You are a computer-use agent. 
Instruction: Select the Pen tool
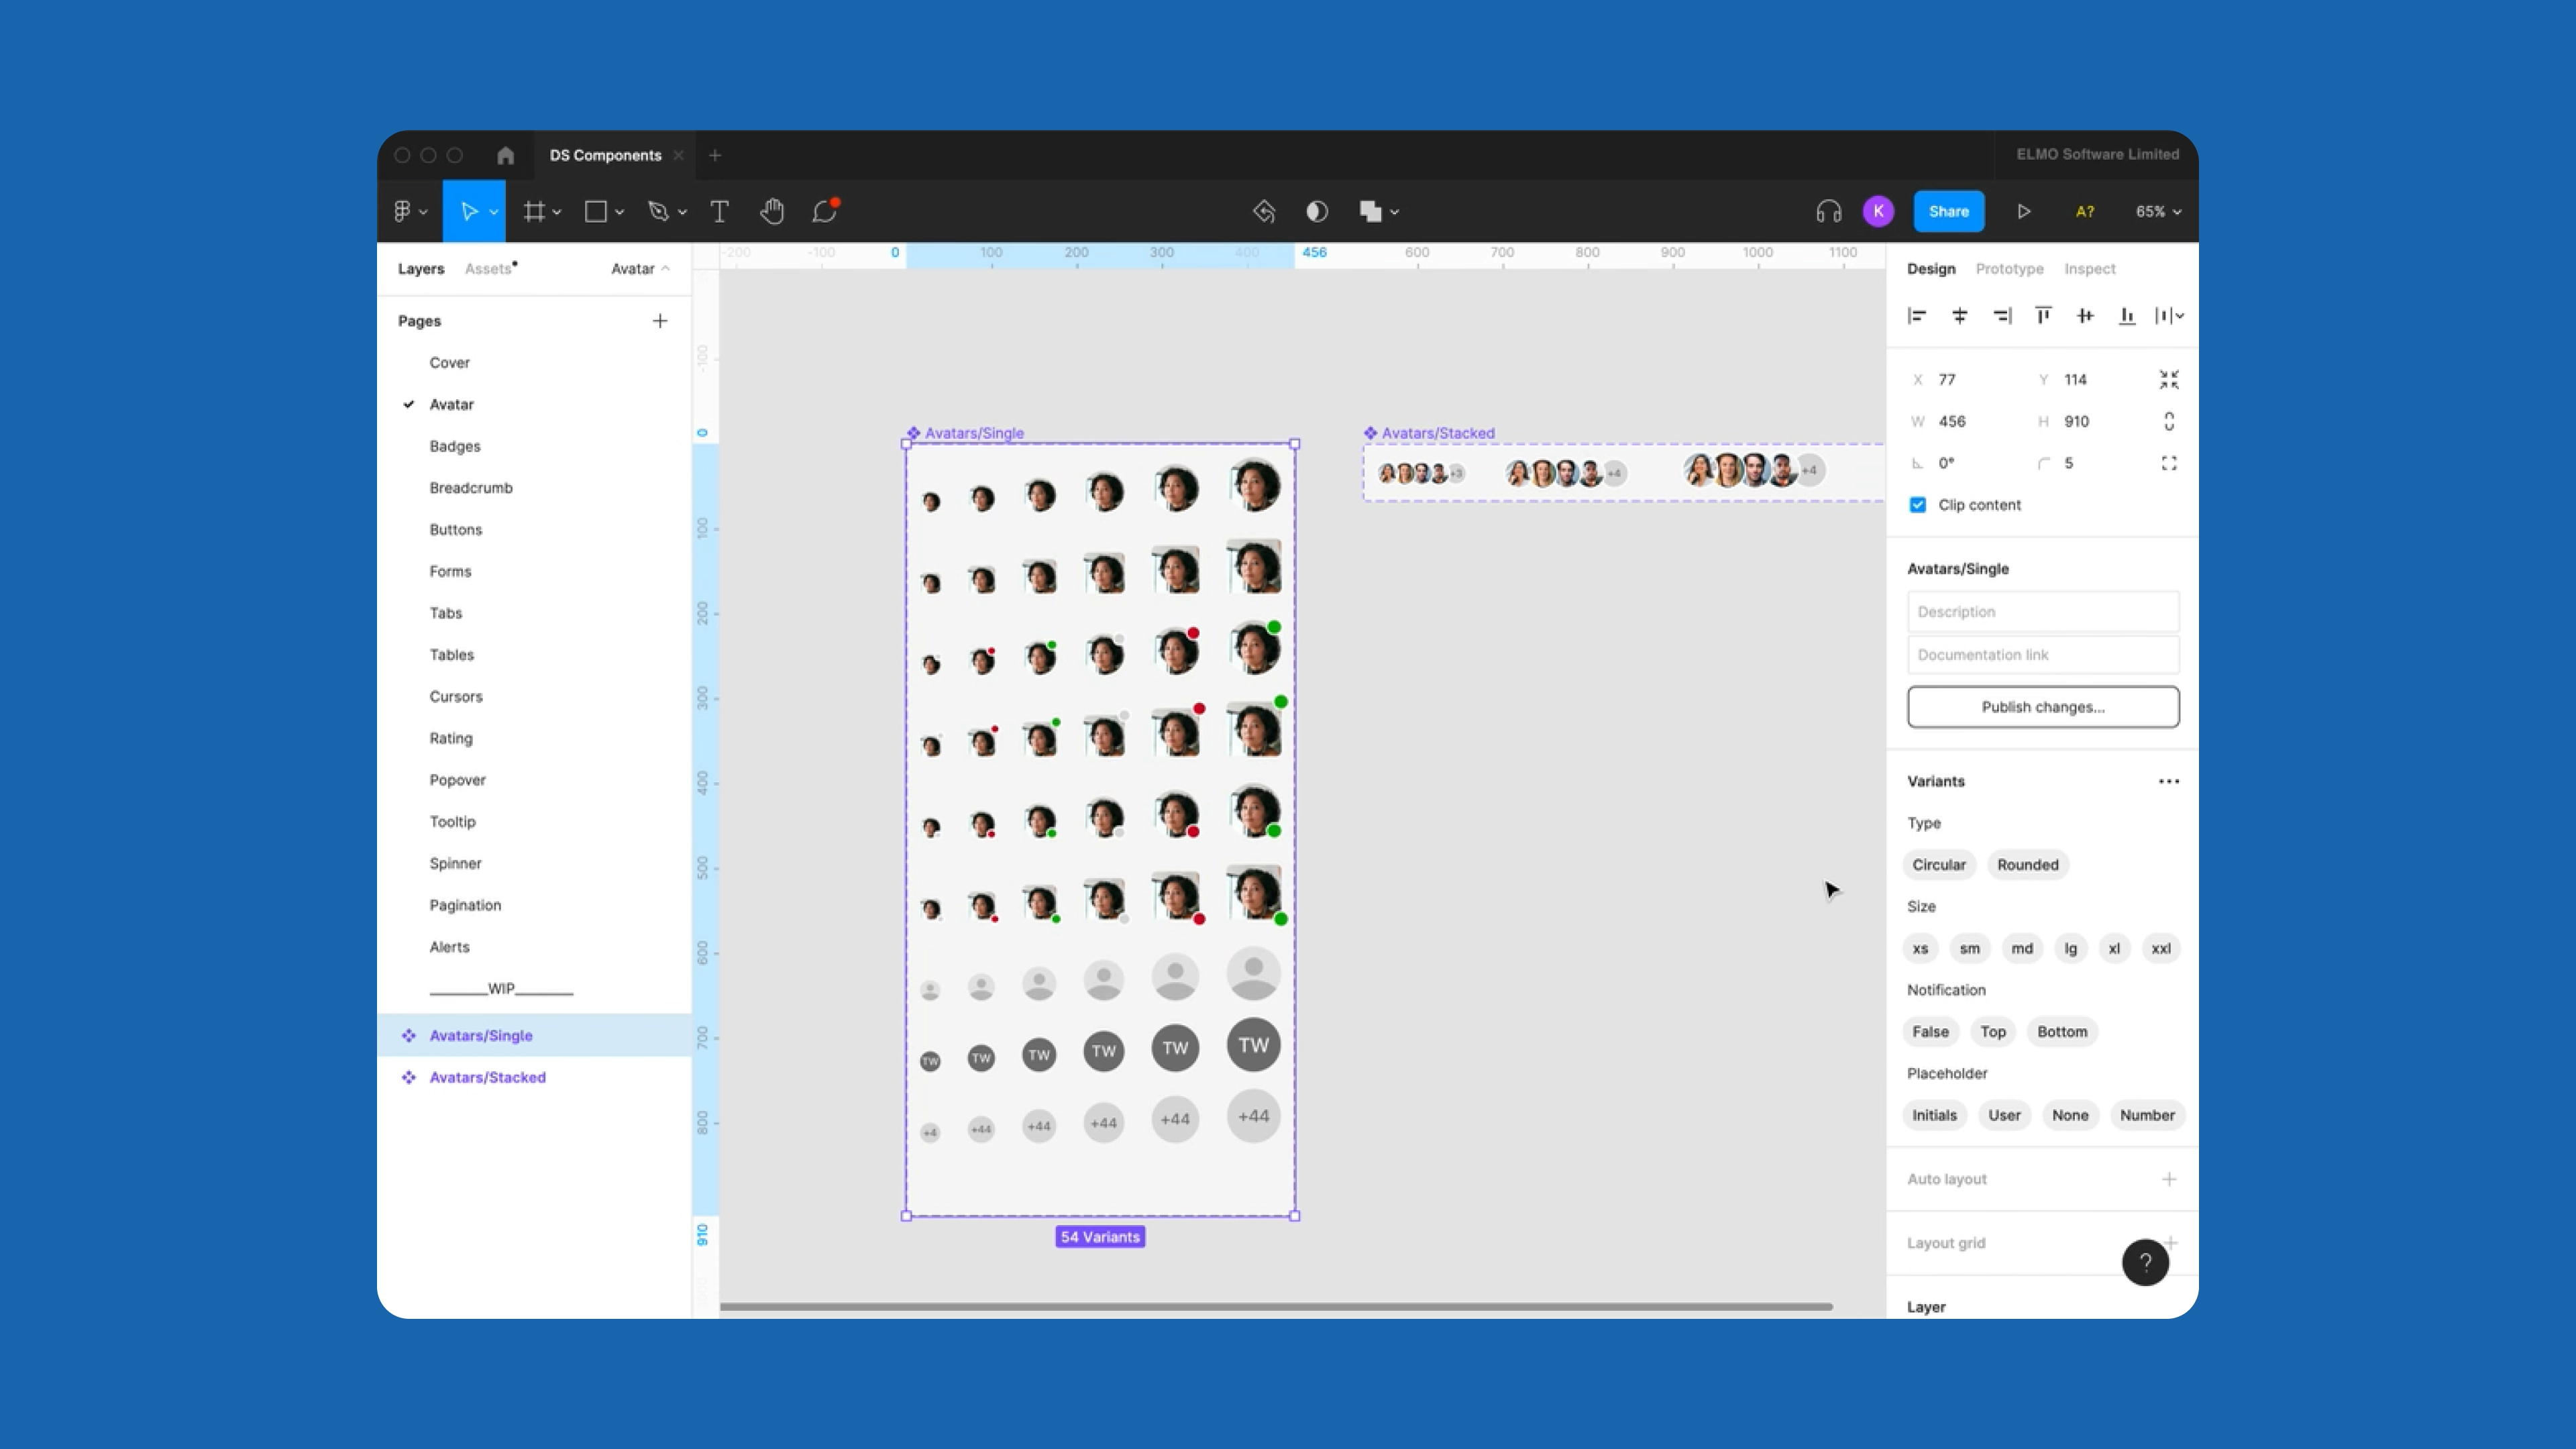[x=658, y=211]
